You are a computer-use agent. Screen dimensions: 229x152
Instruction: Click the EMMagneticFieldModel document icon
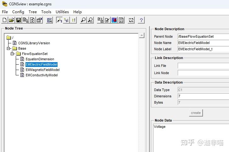(22, 70)
